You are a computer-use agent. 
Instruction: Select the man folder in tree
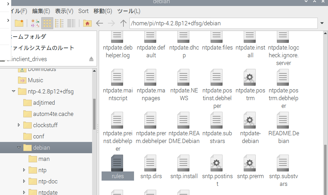(44, 159)
